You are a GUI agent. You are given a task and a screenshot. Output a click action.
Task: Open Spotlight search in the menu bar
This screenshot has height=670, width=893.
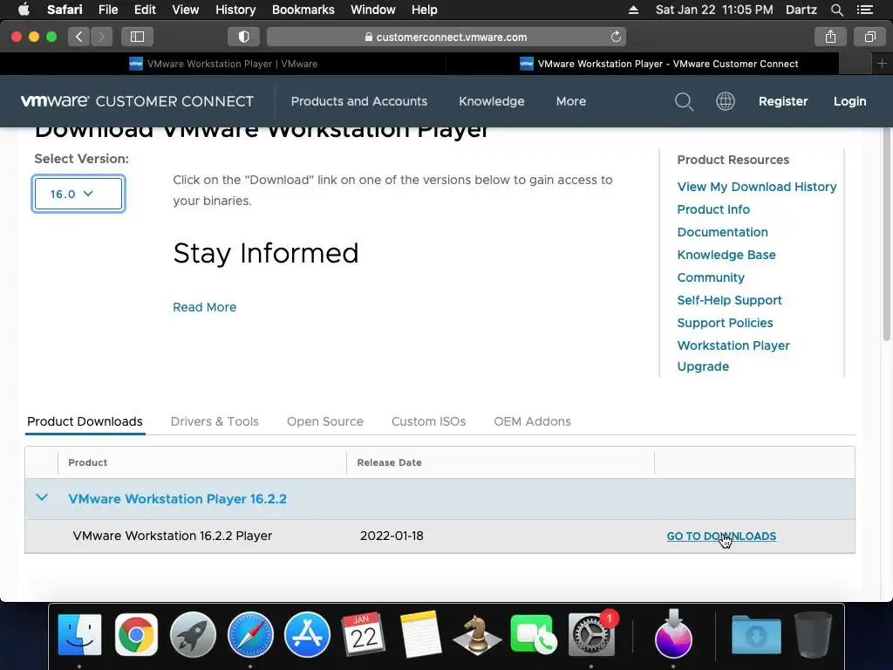(836, 10)
